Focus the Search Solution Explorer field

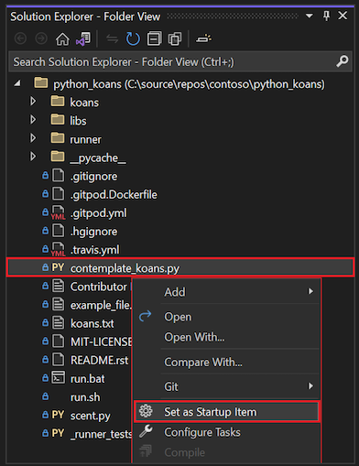[x=180, y=62]
